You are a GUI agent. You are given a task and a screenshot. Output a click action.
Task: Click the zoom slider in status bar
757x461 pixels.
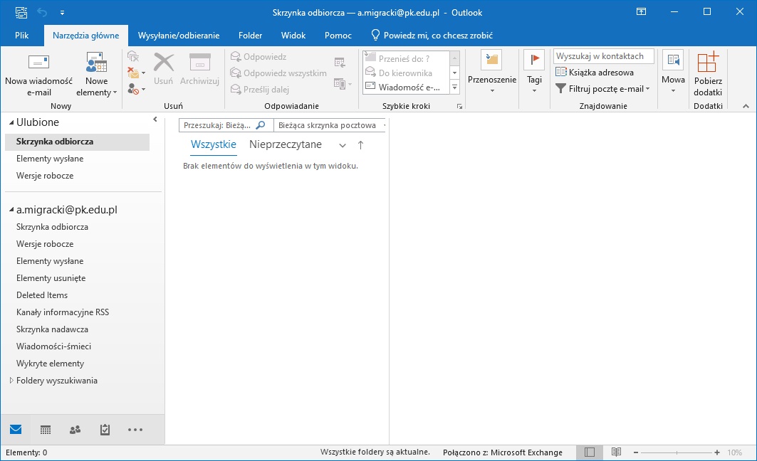click(x=677, y=452)
